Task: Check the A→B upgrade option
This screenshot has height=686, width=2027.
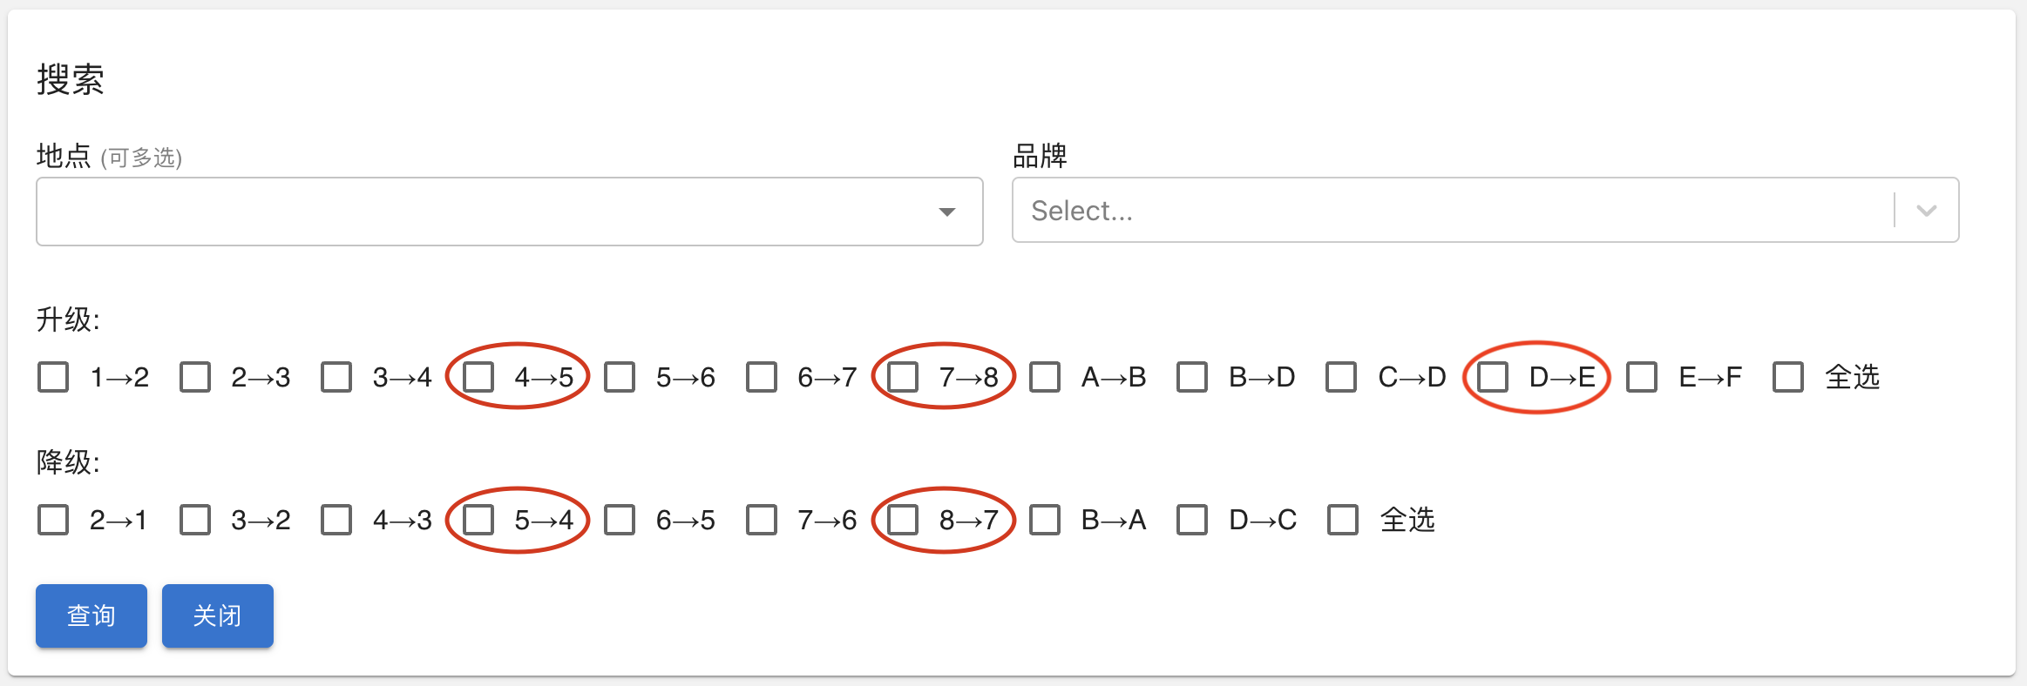Action: pos(1045,378)
